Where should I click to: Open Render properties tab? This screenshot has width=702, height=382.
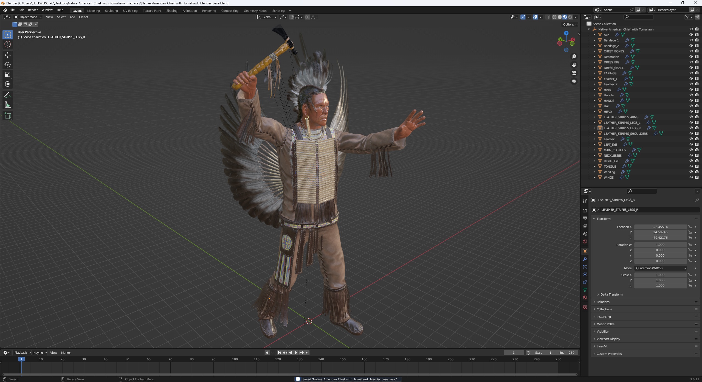(585, 210)
